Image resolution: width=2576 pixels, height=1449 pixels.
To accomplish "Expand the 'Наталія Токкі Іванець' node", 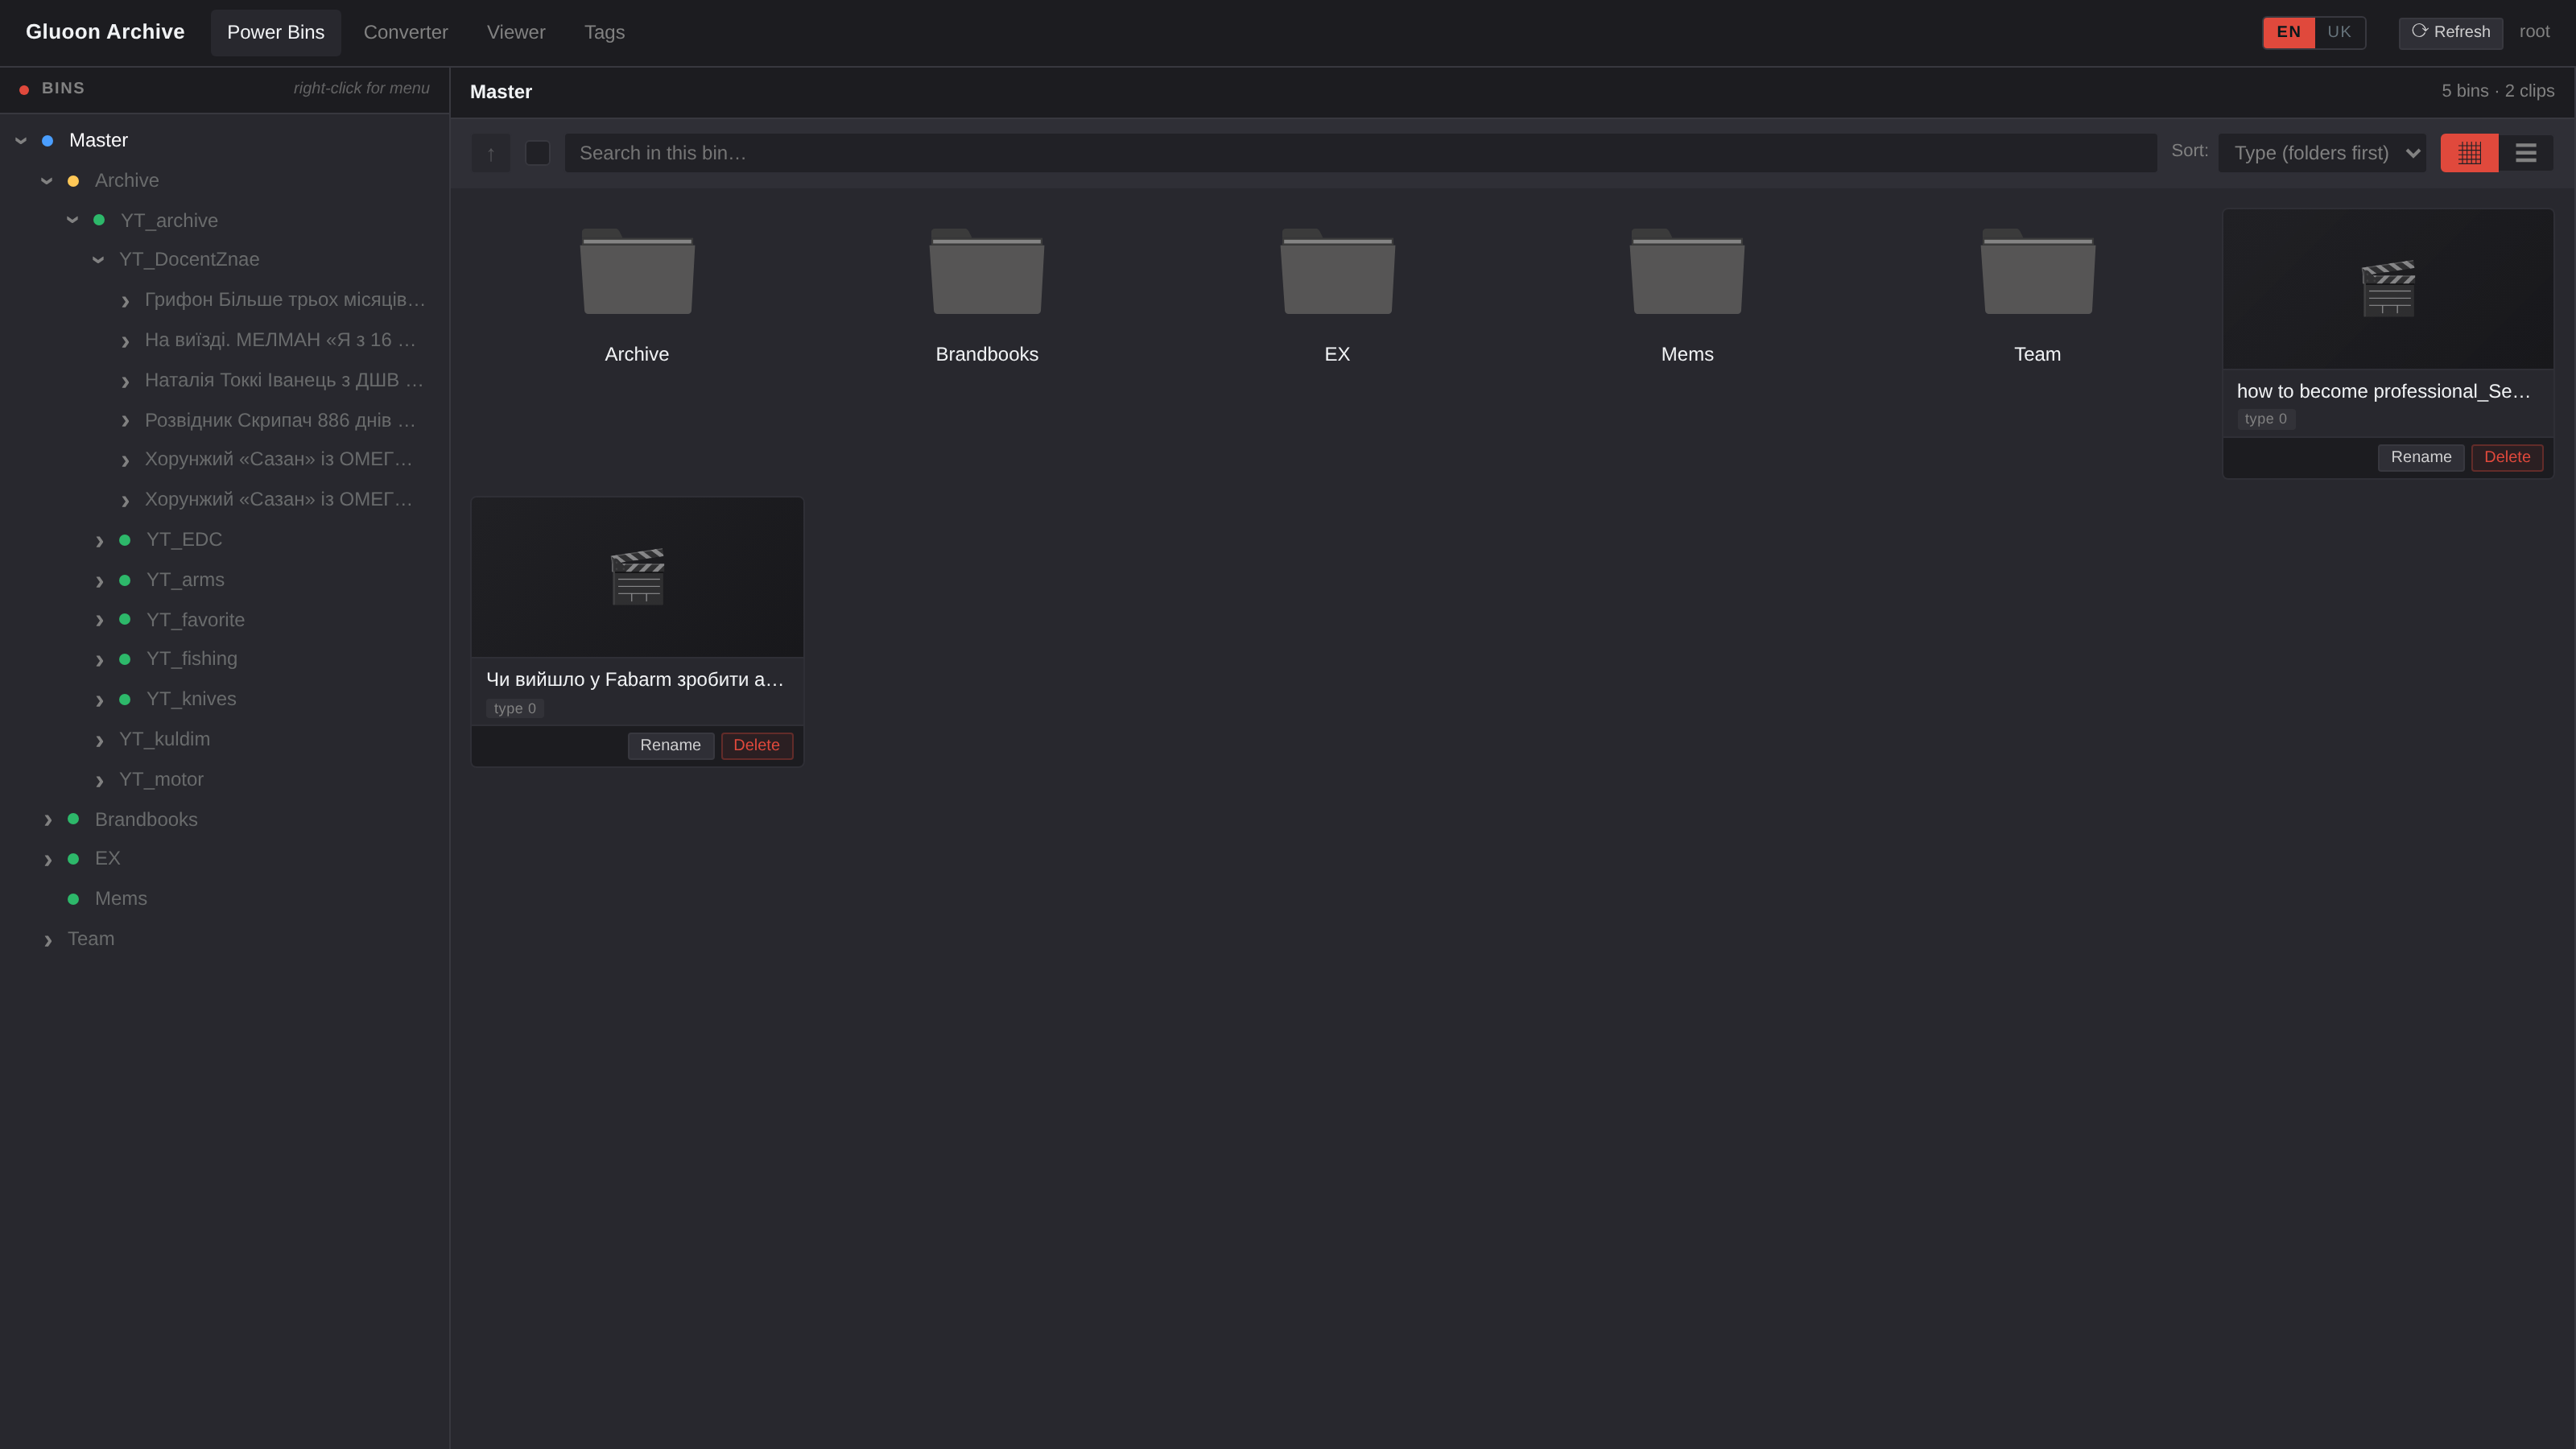I will pos(125,381).
